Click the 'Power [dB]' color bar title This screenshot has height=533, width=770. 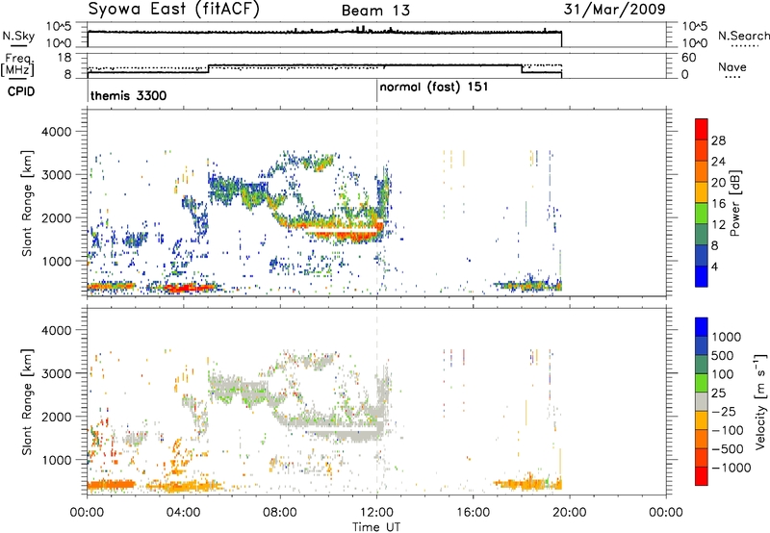(734, 203)
